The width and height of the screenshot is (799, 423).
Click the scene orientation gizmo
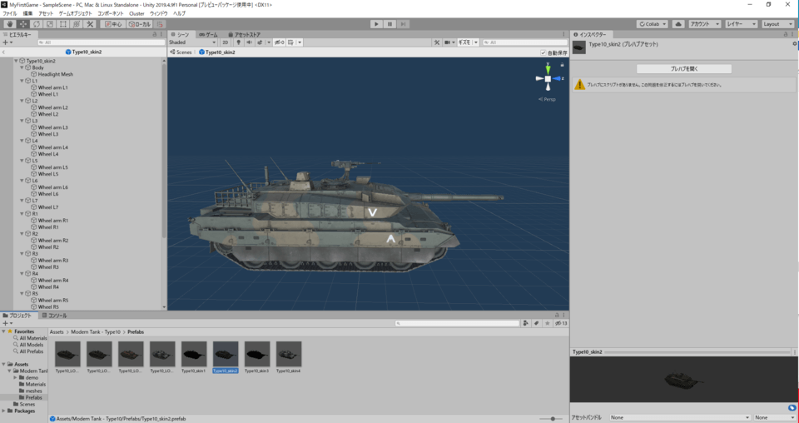pos(548,78)
